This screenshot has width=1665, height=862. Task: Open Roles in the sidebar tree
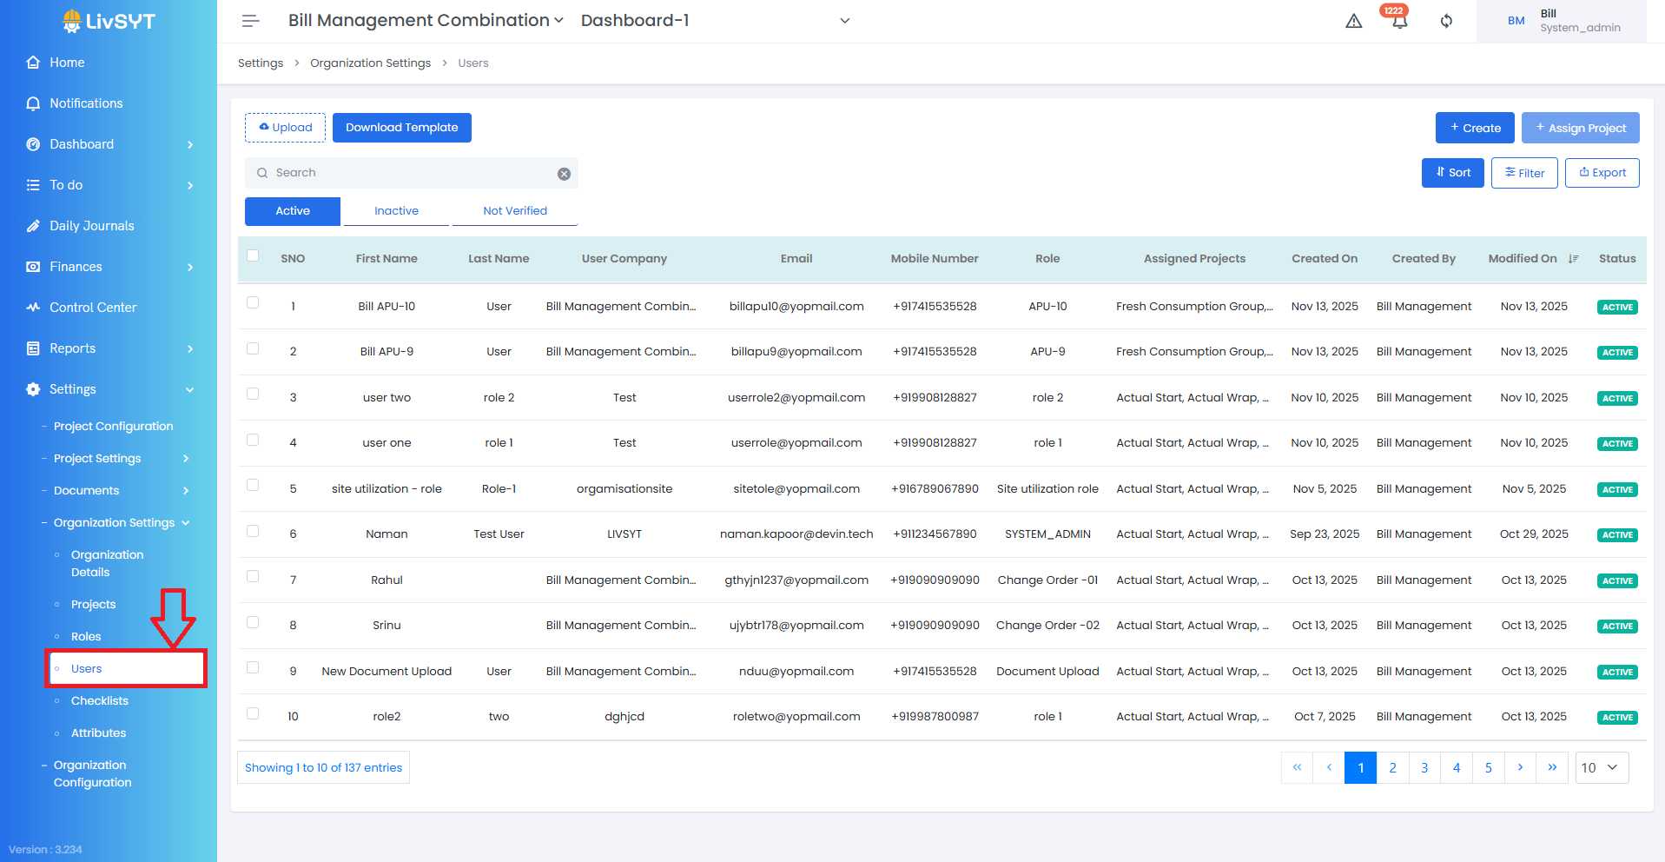pyautogui.click(x=86, y=637)
